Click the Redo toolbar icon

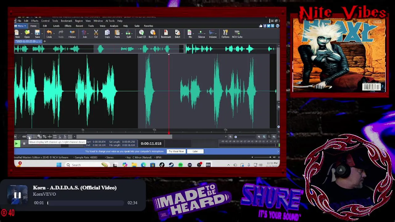point(61,34)
